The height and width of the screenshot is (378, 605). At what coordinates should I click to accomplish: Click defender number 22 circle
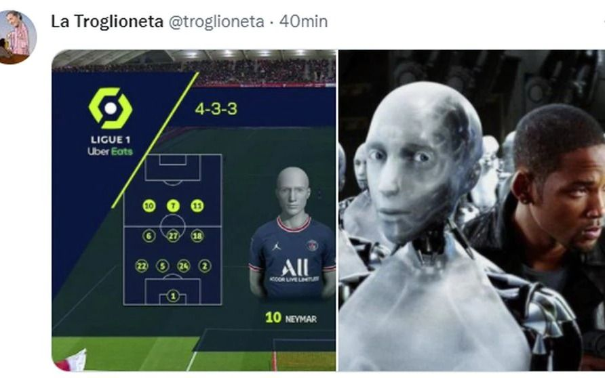coord(142,266)
